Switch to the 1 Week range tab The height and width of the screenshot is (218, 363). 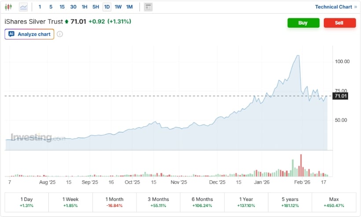click(x=70, y=202)
